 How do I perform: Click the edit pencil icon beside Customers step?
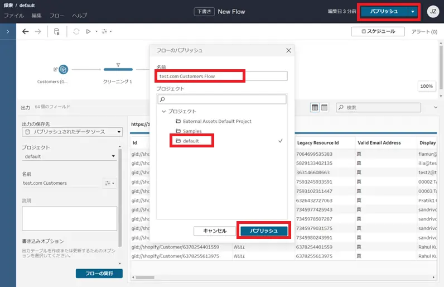click(56, 69)
